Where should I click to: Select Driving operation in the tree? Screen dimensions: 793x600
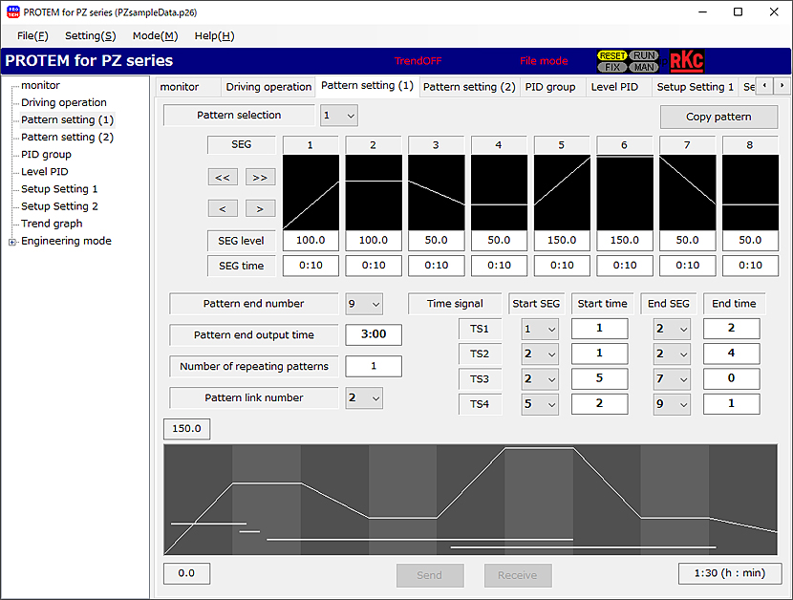(64, 102)
